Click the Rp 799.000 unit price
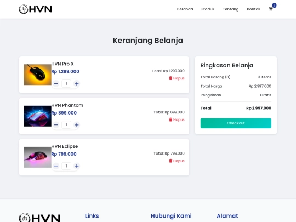Screen dimensions: 296x222 [x=64, y=154]
